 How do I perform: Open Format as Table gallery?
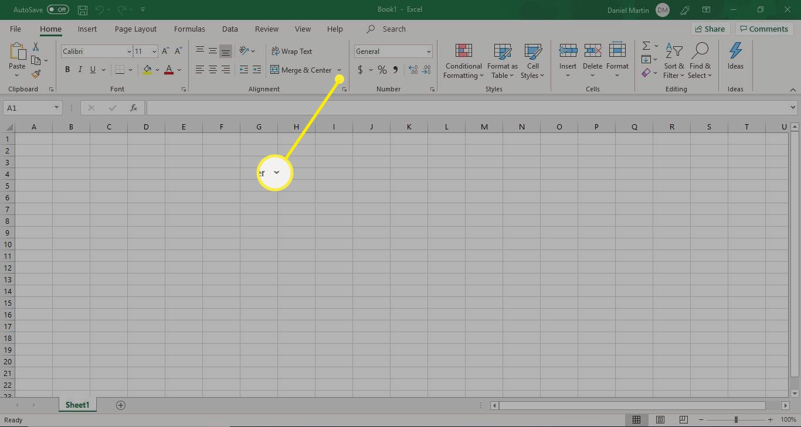(x=503, y=61)
